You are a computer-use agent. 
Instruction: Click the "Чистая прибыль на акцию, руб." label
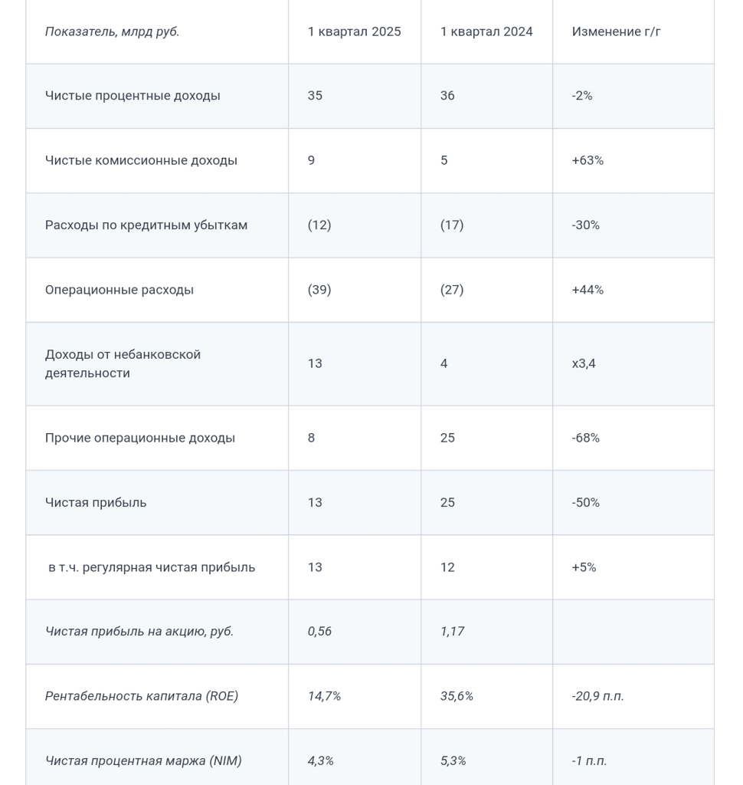pyautogui.click(x=139, y=632)
